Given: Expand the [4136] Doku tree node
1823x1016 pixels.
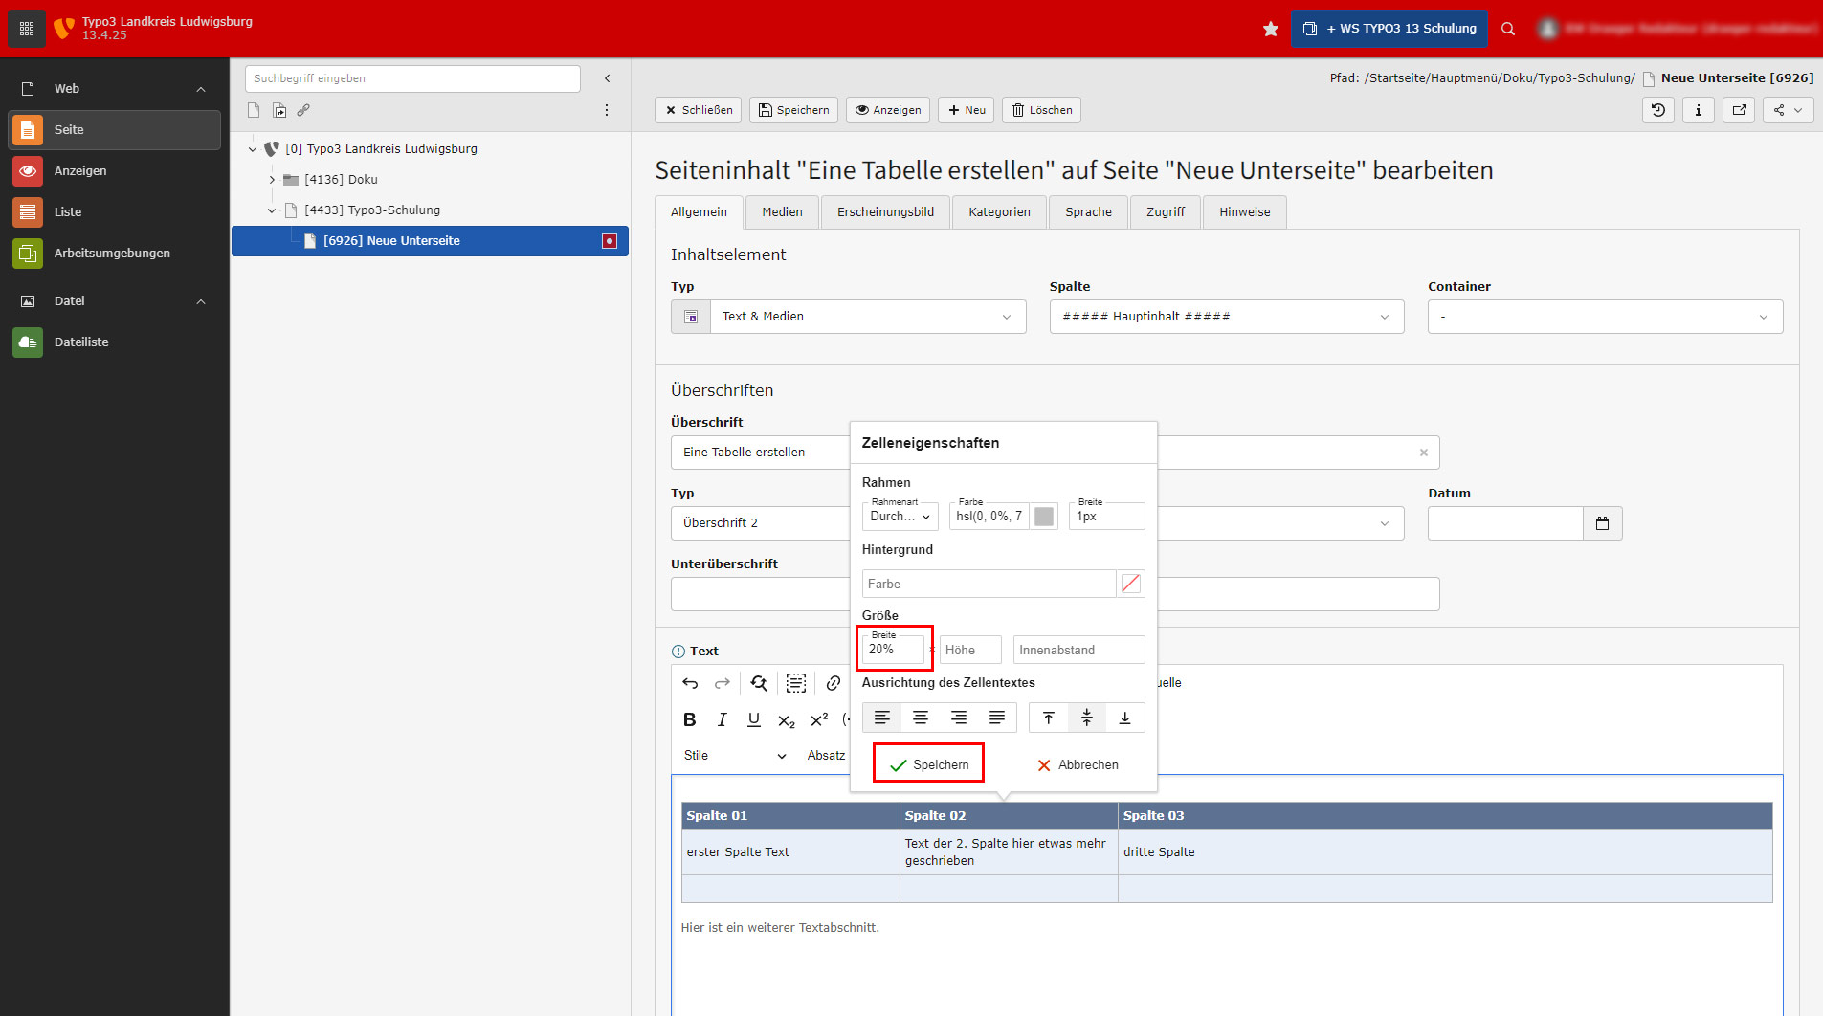Looking at the screenshot, I should pos(272,180).
